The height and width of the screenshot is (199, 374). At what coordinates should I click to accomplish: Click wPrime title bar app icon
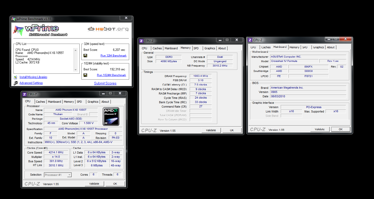pyautogui.click(x=14, y=19)
